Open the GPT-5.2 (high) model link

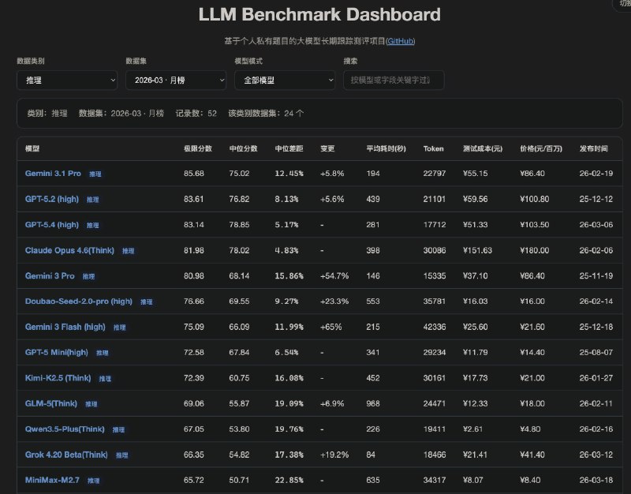coord(52,199)
